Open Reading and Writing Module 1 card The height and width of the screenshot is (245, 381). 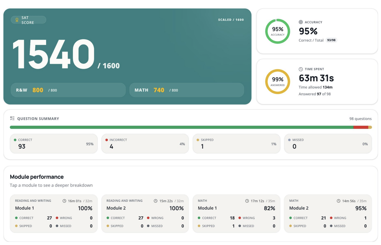(54, 213)
